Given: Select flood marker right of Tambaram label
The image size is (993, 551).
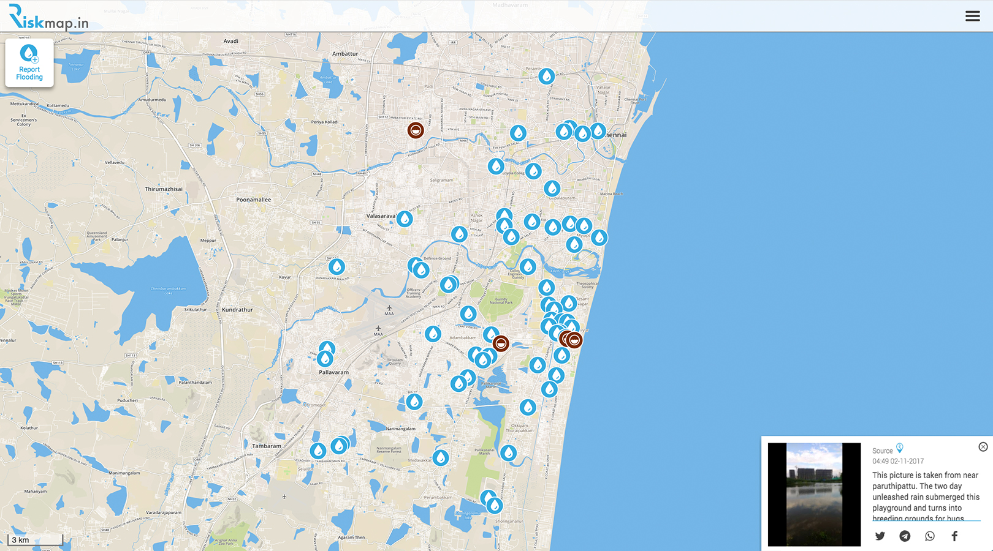Looking at the screenshot, I should [x=318, y=451].
